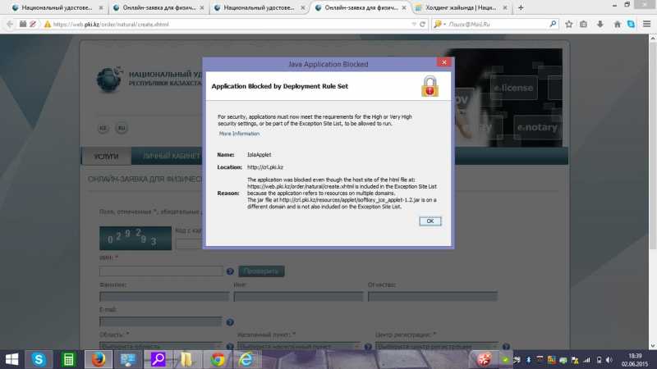This screenshot has width=657, height=369.
Task: Open Google Chrome from the taskbar
Action: click(x=217, y=359)
